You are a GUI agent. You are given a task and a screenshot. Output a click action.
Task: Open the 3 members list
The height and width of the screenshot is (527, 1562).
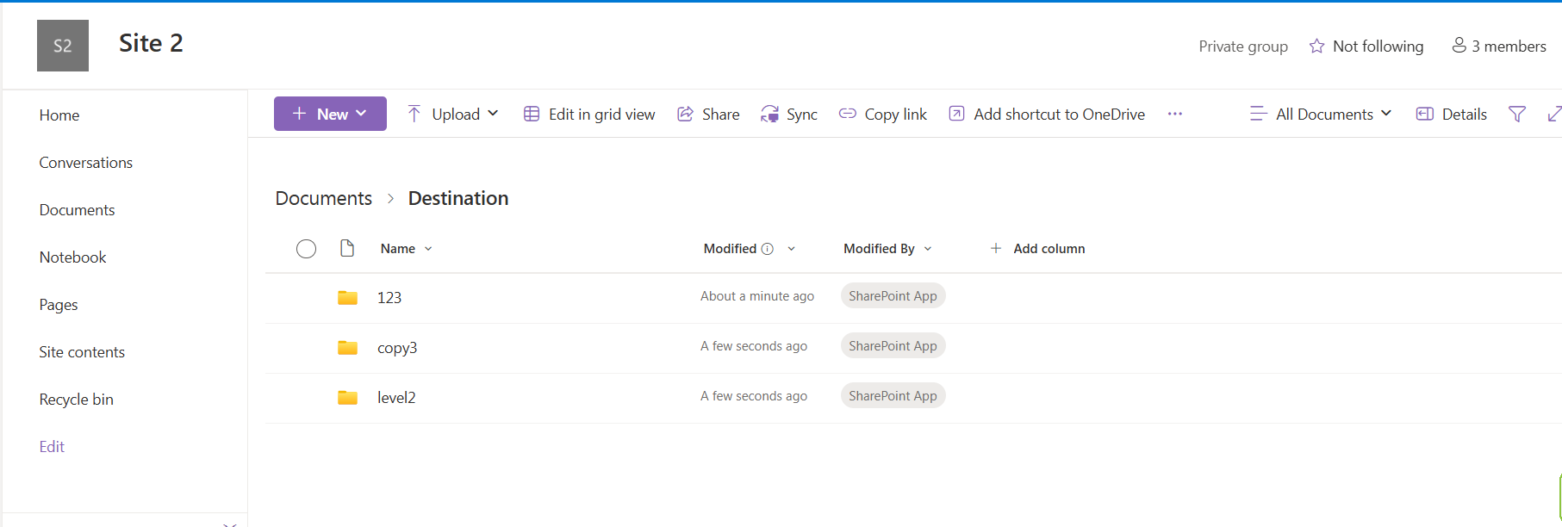tap(1499, 46)
